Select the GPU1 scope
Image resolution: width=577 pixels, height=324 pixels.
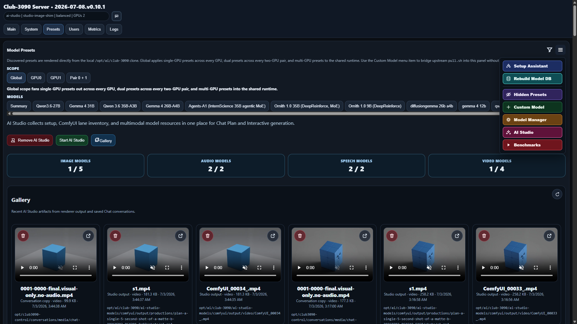point(56,78)
